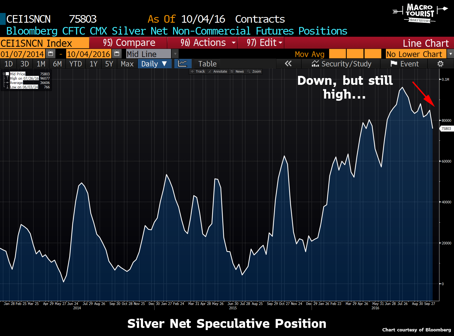Click the CEI1SNCN Index security field
The width and height of the screenshot is (454, 336).
(44, 43)
